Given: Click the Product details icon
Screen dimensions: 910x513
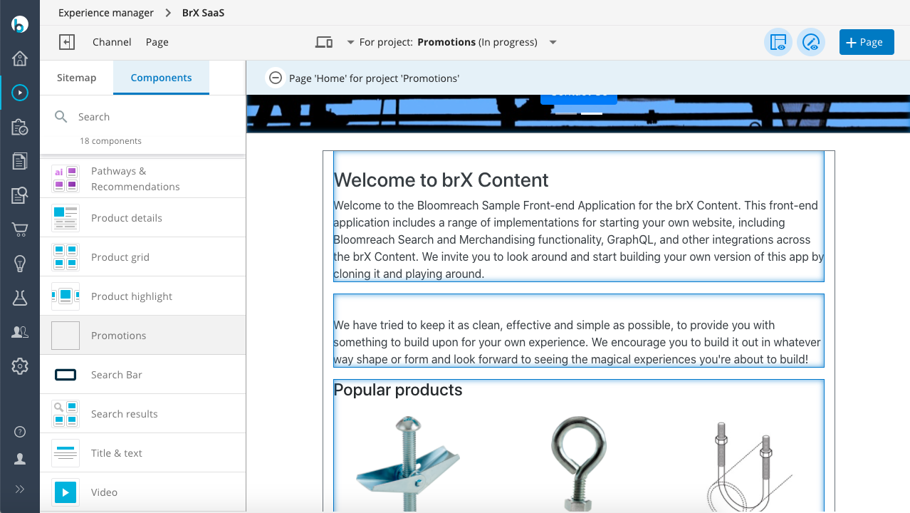Looking at the screenshot, I should [66, 218].
